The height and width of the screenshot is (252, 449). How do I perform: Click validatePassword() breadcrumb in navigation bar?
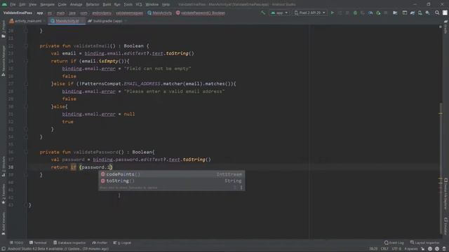[x=201, y=13]
